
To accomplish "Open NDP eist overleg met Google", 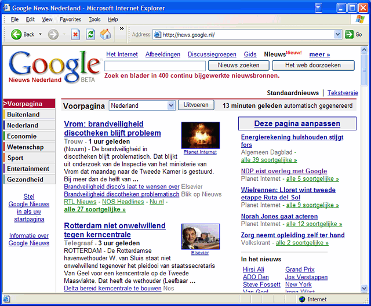I will coord(284,171).
